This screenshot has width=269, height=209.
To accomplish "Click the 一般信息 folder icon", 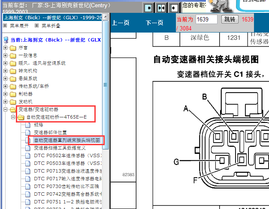I will 13,56.
